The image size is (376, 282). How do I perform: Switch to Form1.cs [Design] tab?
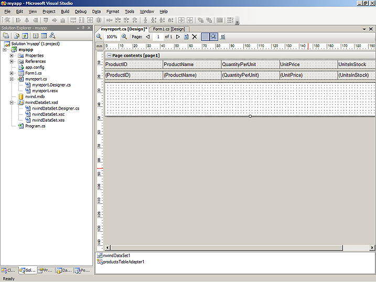(x=169, y=29)
